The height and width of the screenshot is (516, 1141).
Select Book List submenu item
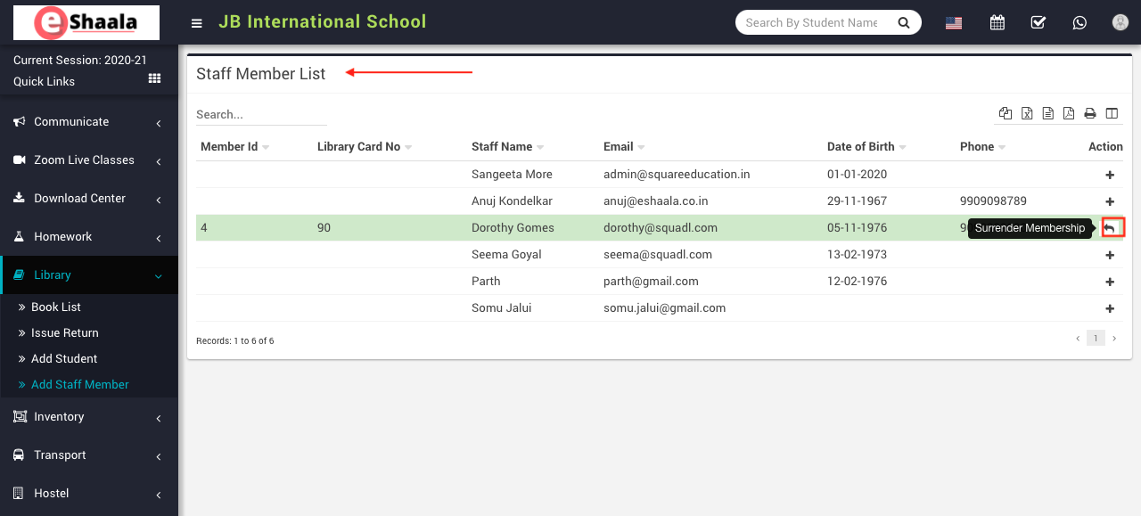55,307
